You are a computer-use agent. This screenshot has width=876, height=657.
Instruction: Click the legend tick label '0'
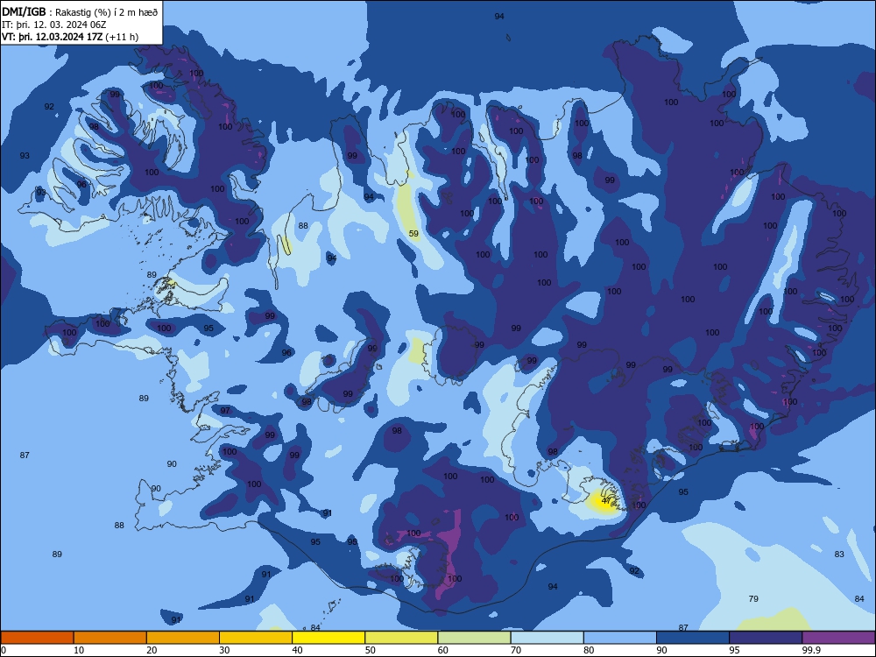pos(4,650)
